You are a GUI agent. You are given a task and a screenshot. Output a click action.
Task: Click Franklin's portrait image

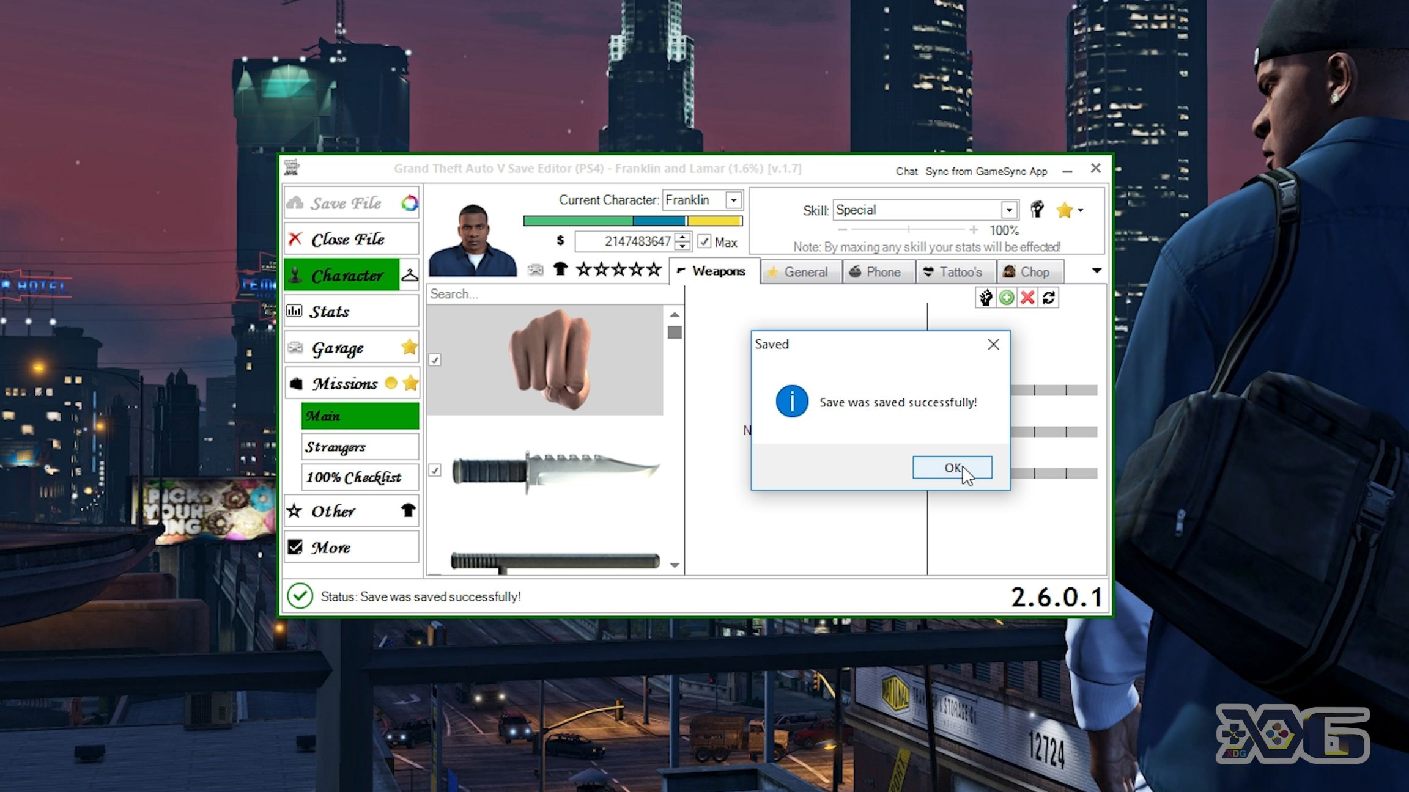click(473, 240)
